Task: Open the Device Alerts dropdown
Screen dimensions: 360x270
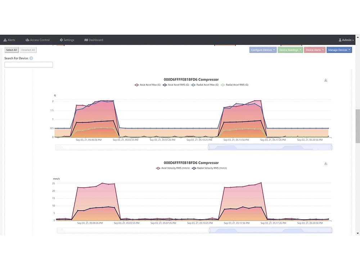Action: tap(314, 50)
